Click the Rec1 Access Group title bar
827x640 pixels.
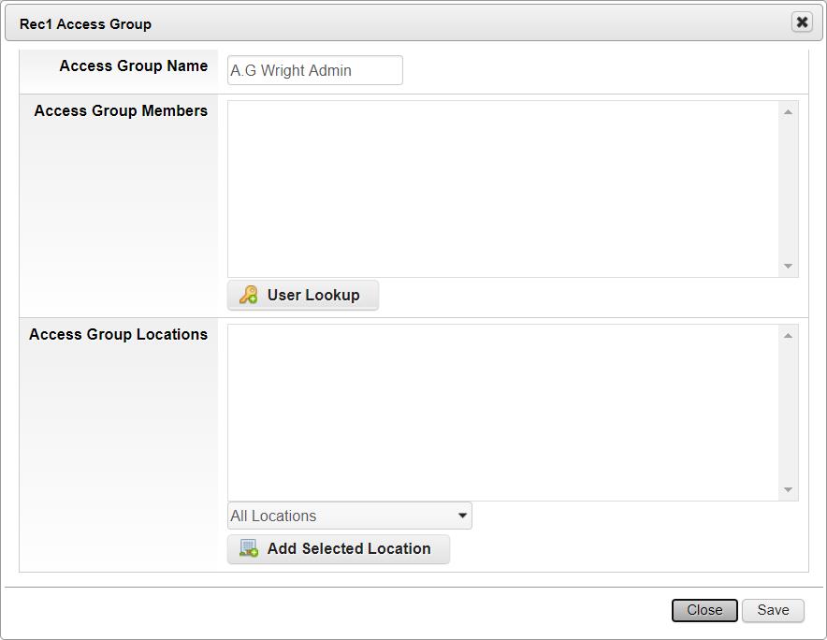click(x=413, y=22)
